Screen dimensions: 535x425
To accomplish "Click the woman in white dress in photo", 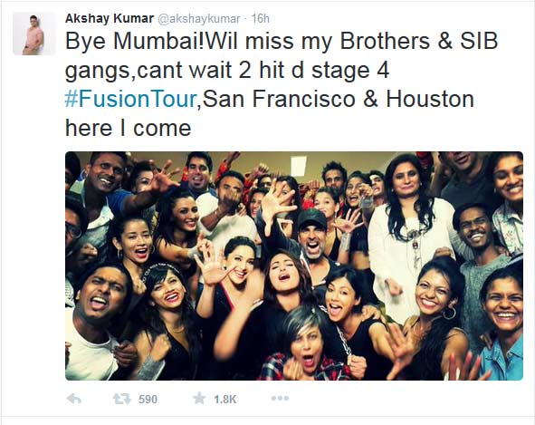I will 411,232.
